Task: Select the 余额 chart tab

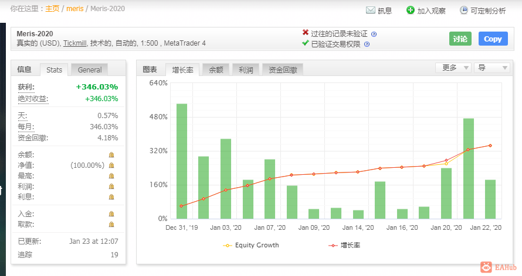Action: (215, 70)
